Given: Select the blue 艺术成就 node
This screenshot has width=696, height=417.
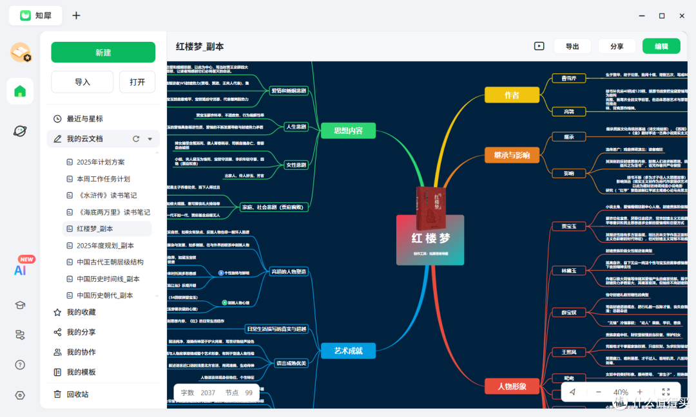Looking at the screenshot, I should 348,351.
